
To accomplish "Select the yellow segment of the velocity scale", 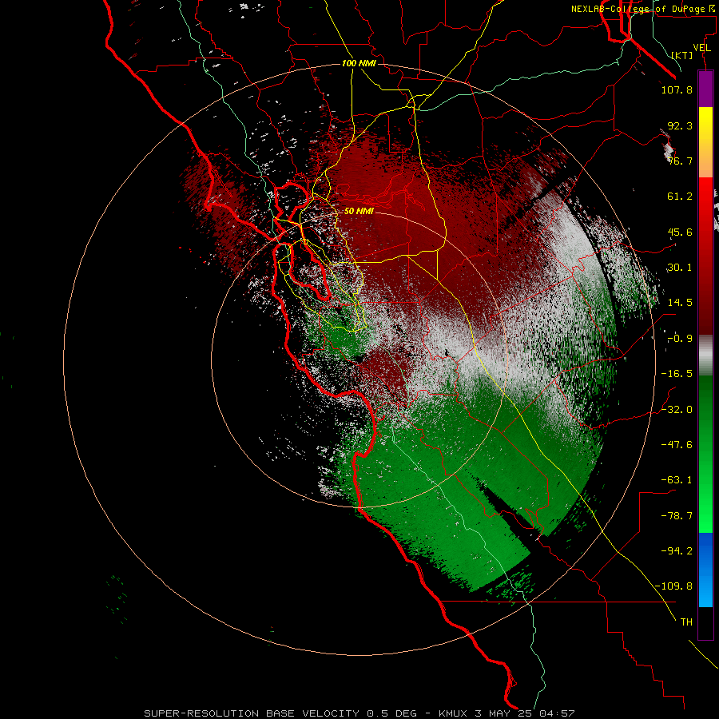I will pos(705,125).
